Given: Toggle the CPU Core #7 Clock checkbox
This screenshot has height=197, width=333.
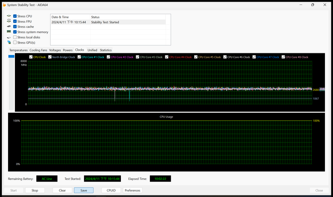Looking at the screenshot, I should (254, 57).
